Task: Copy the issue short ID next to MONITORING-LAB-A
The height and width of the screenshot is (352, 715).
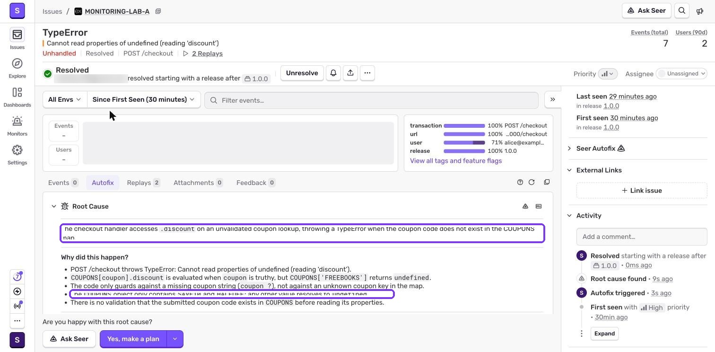Action: click(x=158, y=11)
